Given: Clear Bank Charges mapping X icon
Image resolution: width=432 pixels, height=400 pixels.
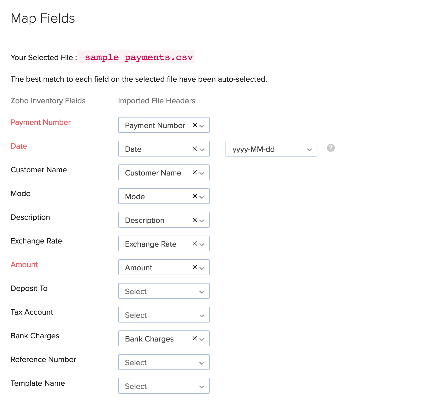Looking at the screenshot, I should pyautogui.click(x=195, y=338).
